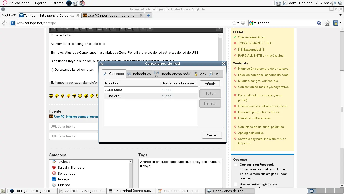Open the 'Use PC internet connection' source link

tap(76, 117)
